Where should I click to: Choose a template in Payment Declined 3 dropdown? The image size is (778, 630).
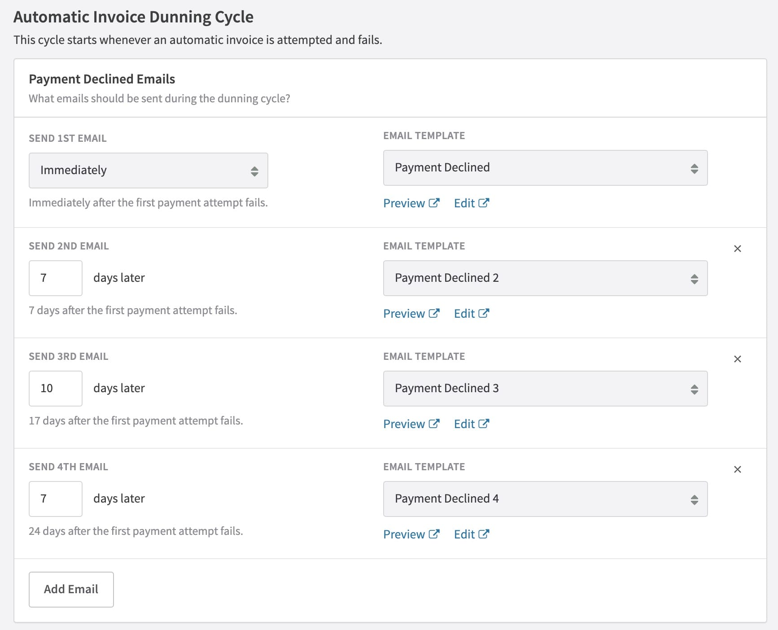point(545,389)
